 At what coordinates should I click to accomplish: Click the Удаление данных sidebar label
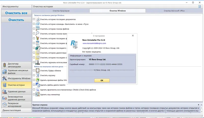(x=17, y=91)
